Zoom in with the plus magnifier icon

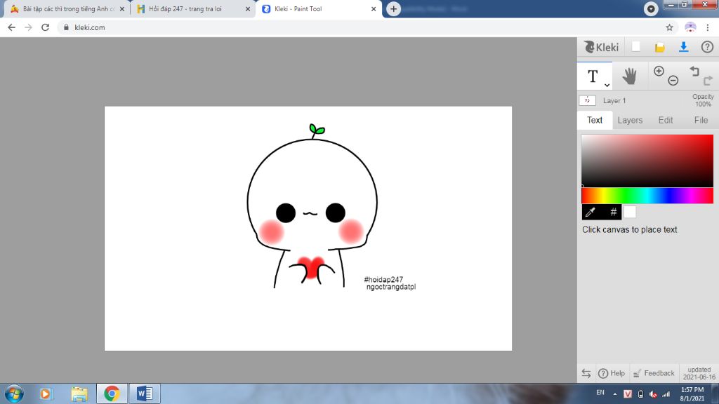(x=659, y=71)
